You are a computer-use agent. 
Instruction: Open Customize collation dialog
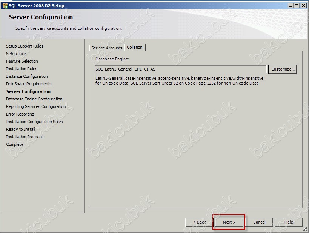click(x=283, y=69)
